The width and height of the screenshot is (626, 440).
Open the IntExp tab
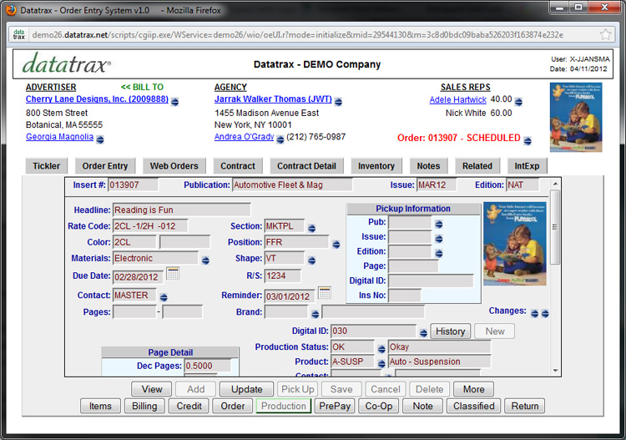[527, 166]
